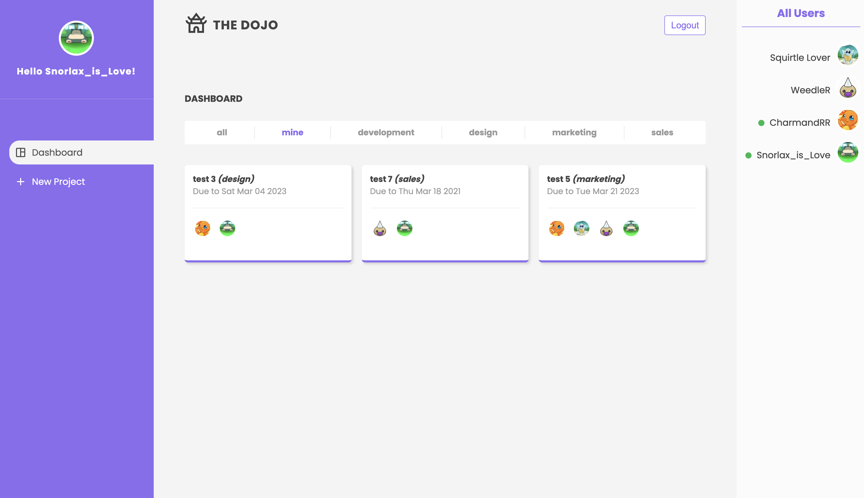This screenshot has height=498, width=864.
Task: Show all projects using the all filter
Action: tap(222, 132)
